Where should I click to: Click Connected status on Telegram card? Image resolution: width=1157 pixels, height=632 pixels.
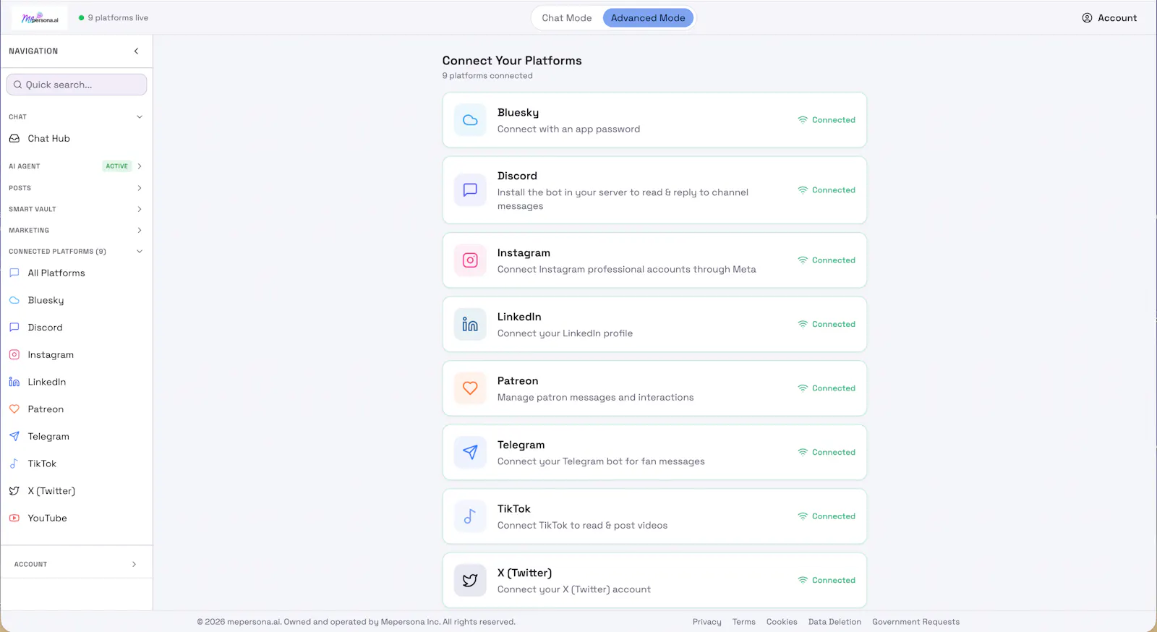tap(827, 453)
